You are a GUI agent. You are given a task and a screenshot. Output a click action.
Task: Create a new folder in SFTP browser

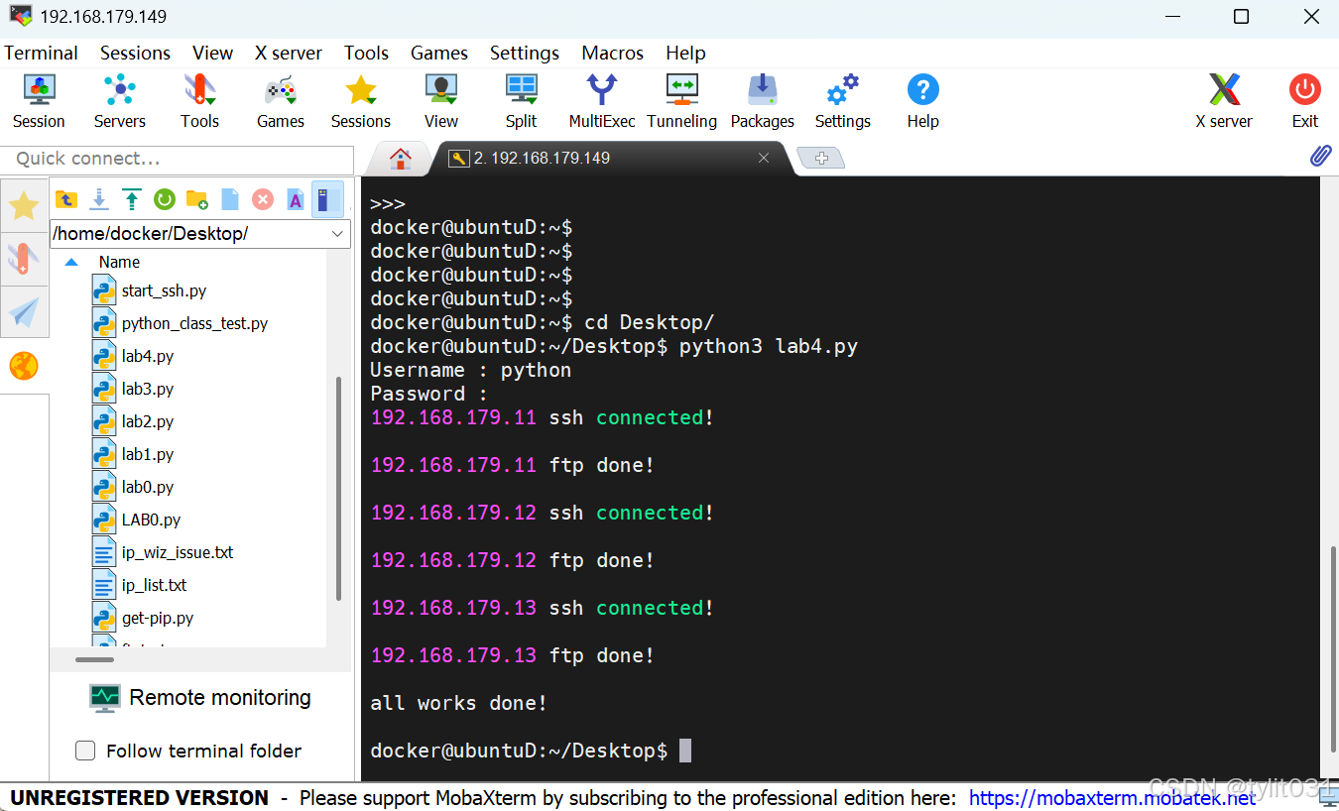pos(197,199)
